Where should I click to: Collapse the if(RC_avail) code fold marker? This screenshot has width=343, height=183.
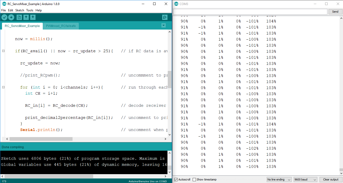[3, 51]
